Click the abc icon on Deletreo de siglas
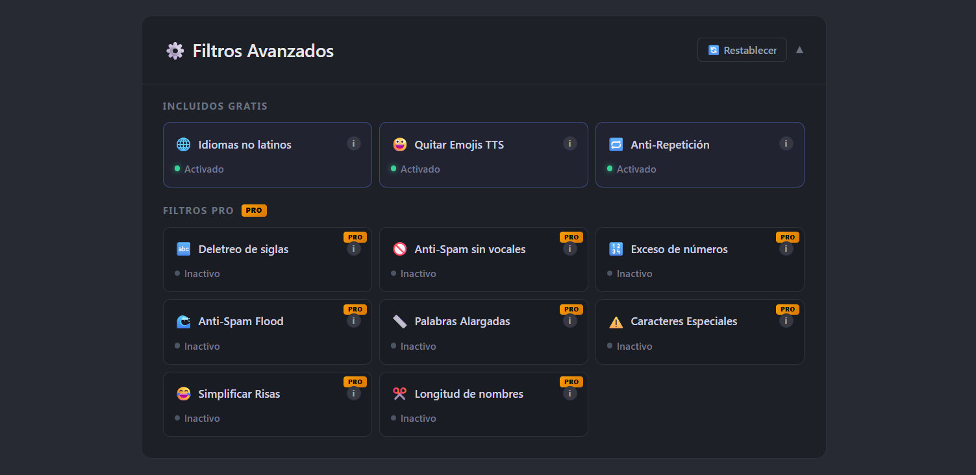Screen dimensions: 976x475 point(184,249)
